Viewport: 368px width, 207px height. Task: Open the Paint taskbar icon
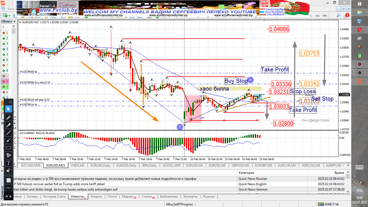coord(360,38)
